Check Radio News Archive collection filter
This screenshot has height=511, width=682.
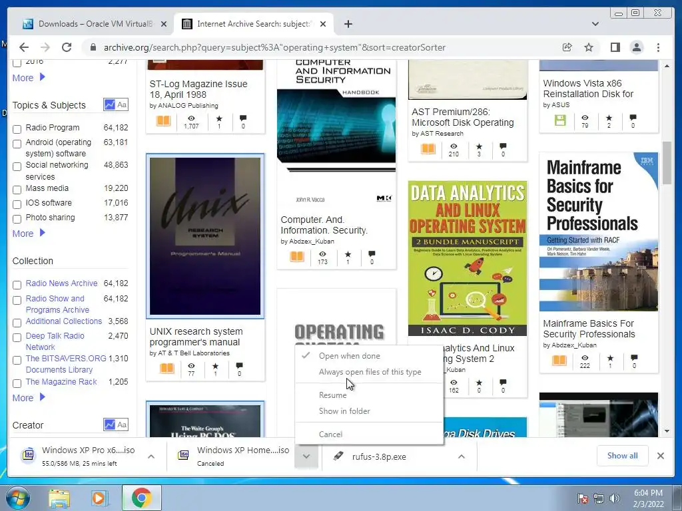[17, 285]
